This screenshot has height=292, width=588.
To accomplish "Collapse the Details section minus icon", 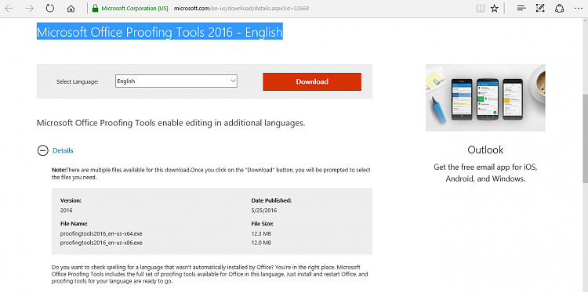I will (43, 150).
